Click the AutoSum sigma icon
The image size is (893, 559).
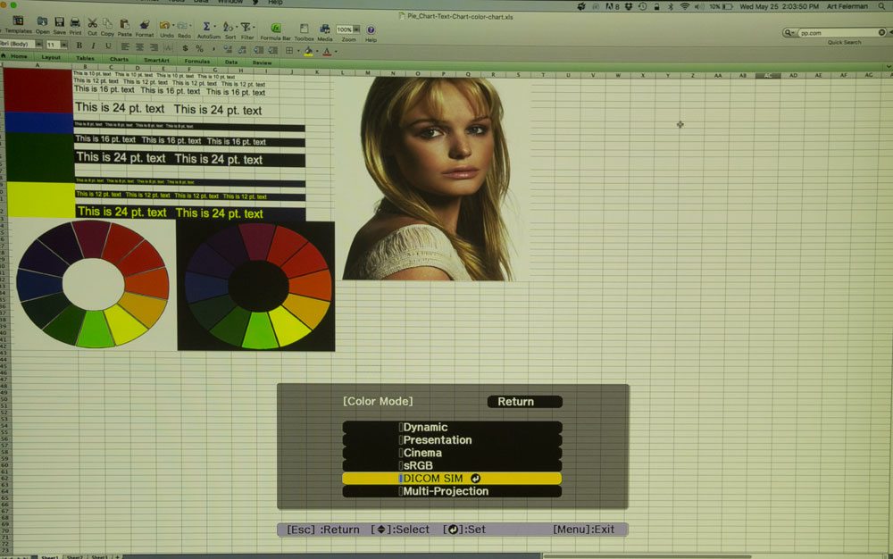click(207, 27)
